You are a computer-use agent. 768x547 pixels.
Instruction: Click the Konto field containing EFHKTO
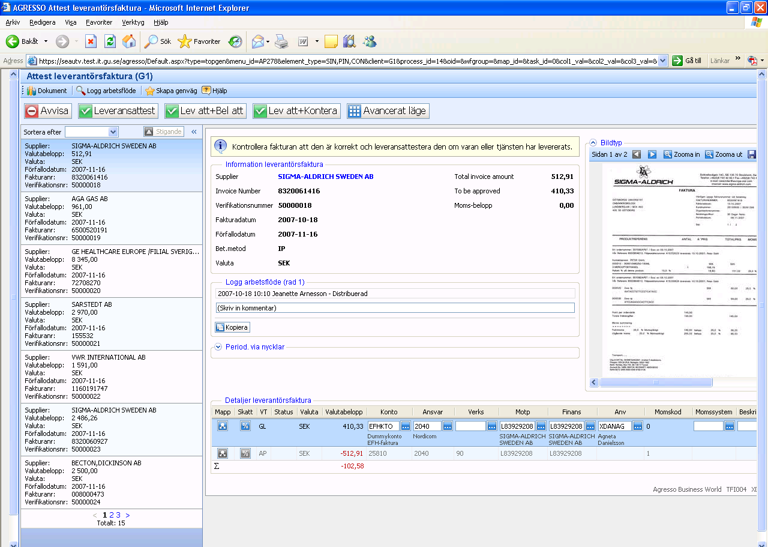coord(383,426)
